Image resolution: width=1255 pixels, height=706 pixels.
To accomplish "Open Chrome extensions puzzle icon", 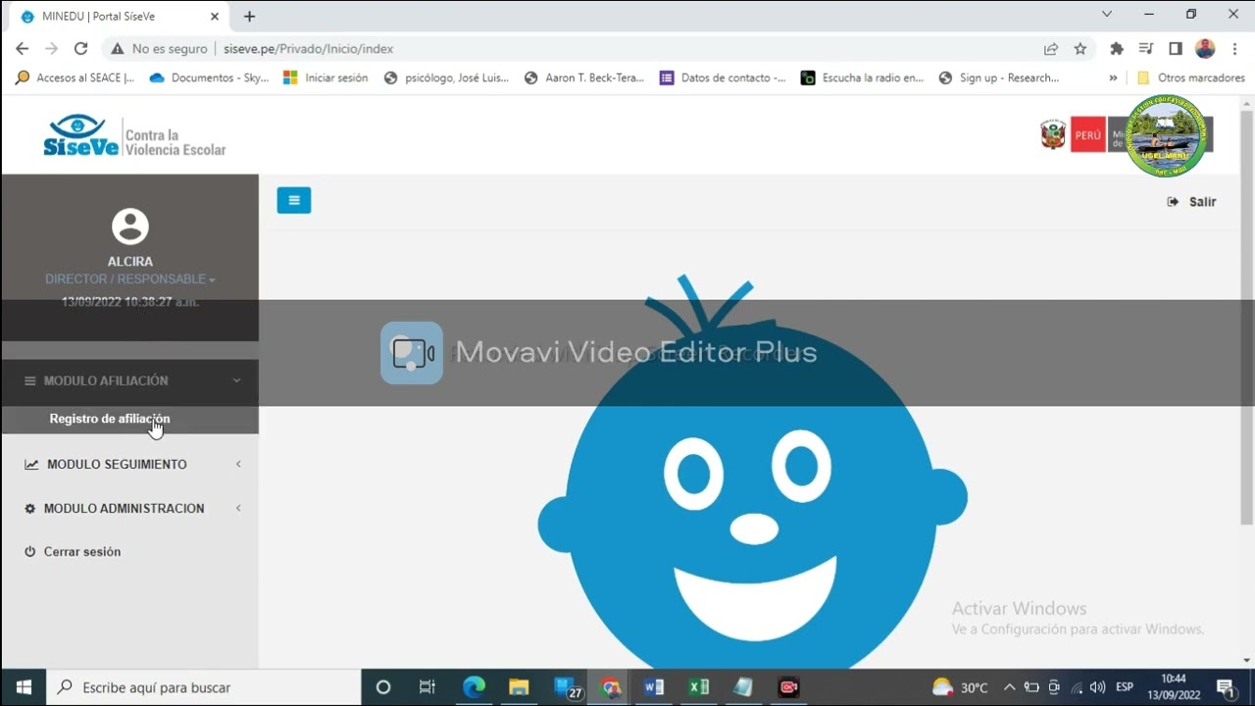I will [x=1116, y=48].
